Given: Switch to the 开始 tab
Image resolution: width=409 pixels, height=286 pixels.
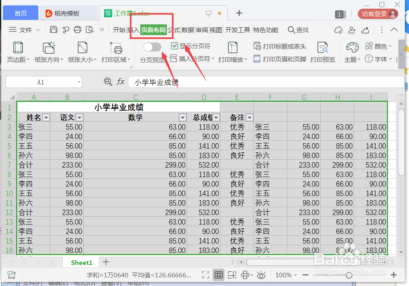Looking at the screenshot, I should 119,30.
